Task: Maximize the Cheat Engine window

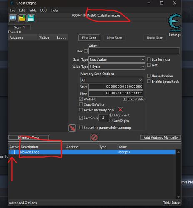Action: coord(162,3)
